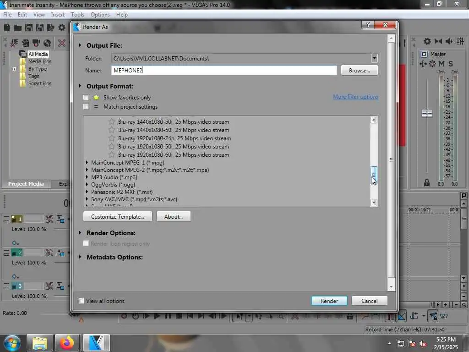Viewport: 469px width, 352px height.
Task: Expand MainConcept MPEG-2 format group
Action: [87, 170]
